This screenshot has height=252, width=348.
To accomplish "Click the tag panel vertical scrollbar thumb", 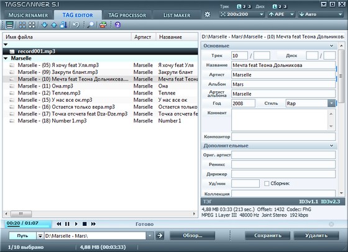I will pos(341,76).
